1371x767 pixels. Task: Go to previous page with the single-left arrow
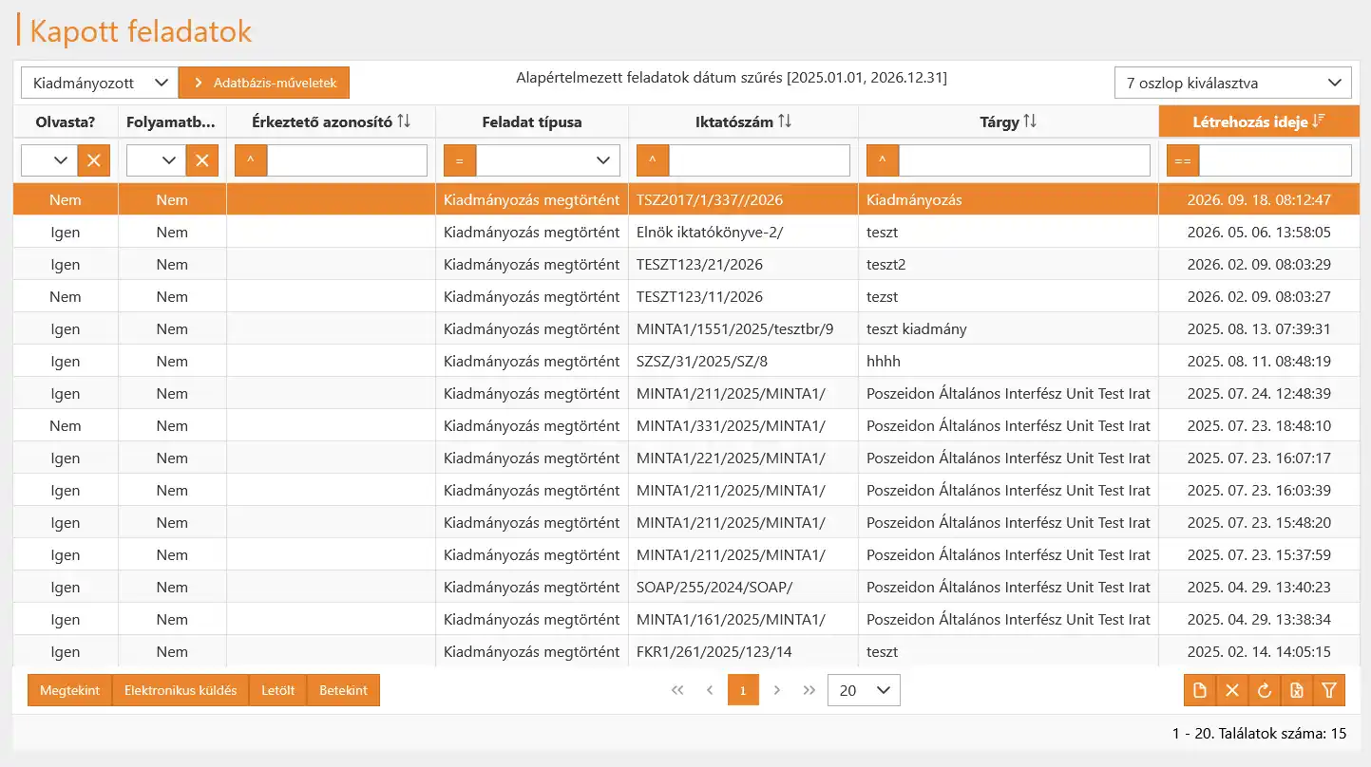(x=710, y=690)
